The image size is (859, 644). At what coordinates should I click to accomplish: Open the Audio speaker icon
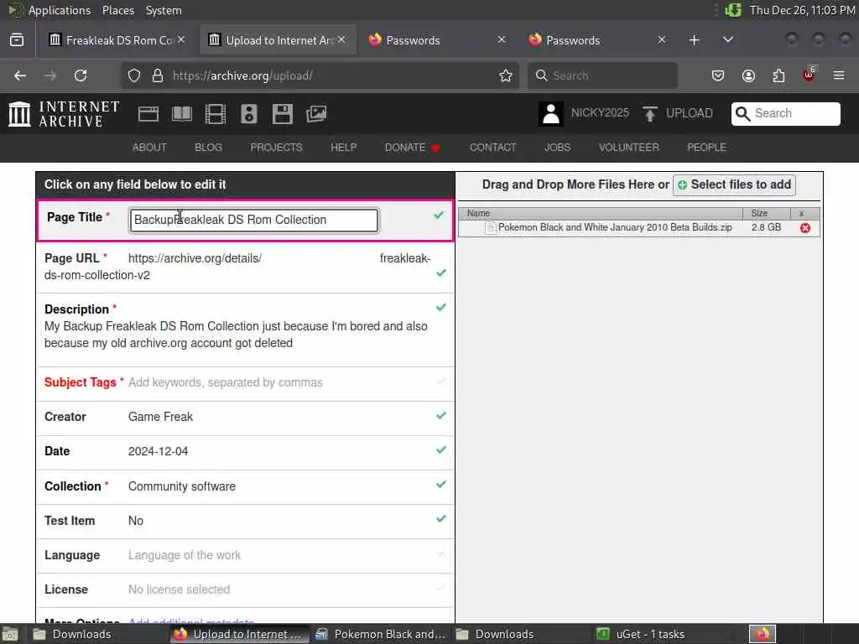(248, 114)
